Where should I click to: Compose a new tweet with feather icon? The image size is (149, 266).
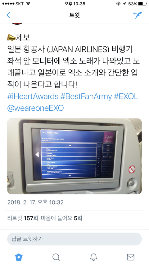click(138, 15)
